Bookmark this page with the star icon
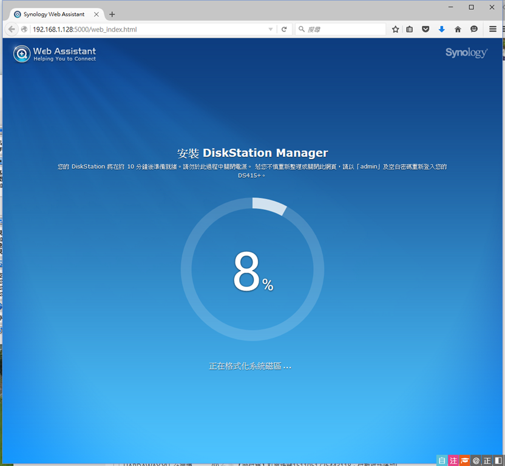 (x=396, y=29)
